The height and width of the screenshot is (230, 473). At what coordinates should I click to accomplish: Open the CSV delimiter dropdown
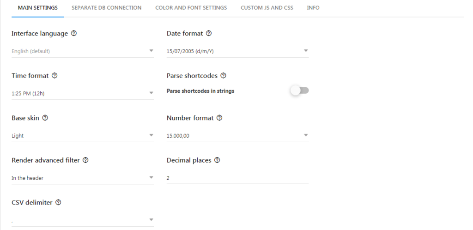pos(83,220)
